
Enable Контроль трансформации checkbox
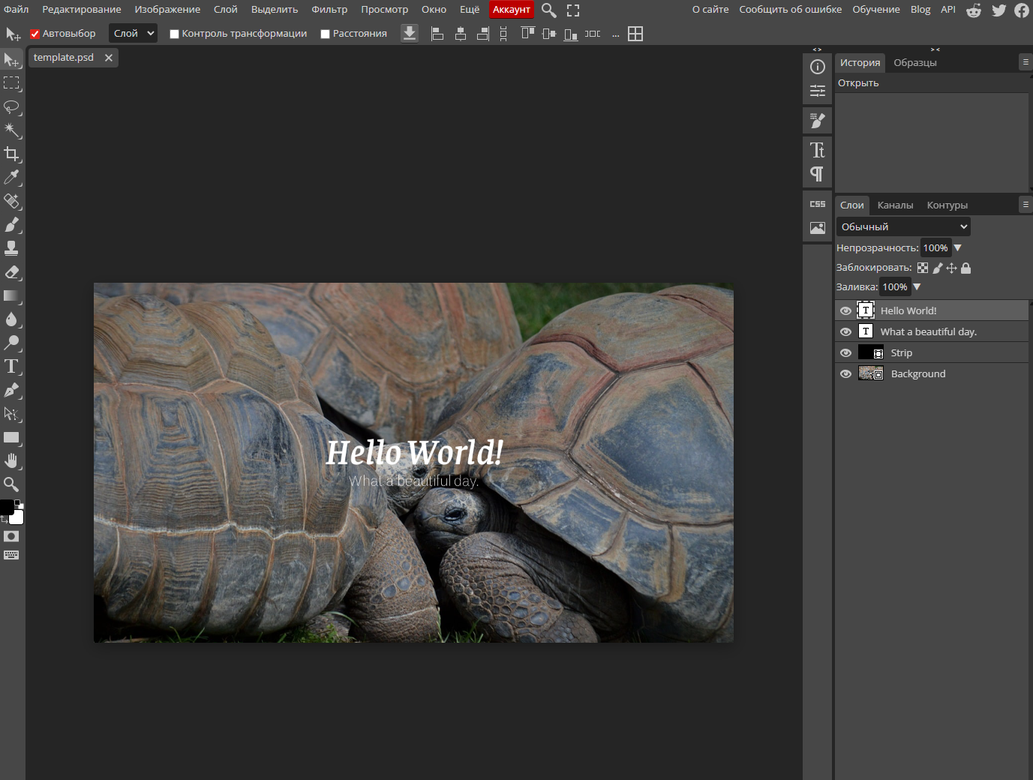coord(174,34)
